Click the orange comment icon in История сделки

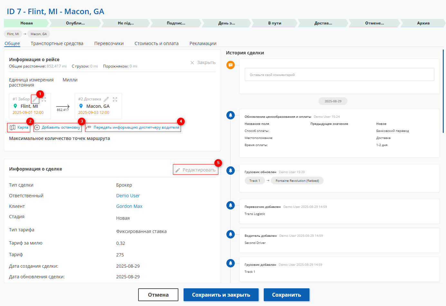231,65
